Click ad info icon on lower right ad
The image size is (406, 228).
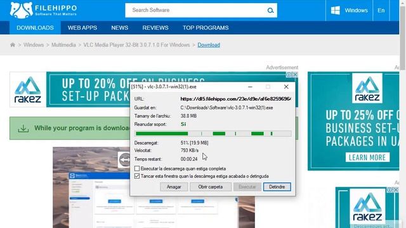tap(390, 190)
